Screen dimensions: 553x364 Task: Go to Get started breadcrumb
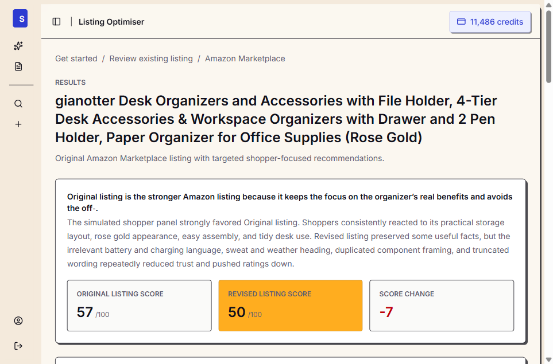click(x=76, y=59)
